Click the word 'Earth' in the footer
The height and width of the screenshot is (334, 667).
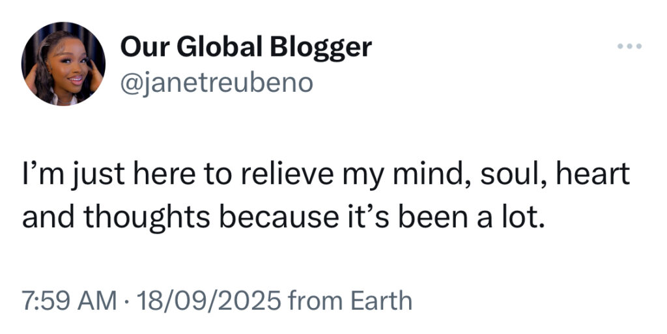coord(381,301)
